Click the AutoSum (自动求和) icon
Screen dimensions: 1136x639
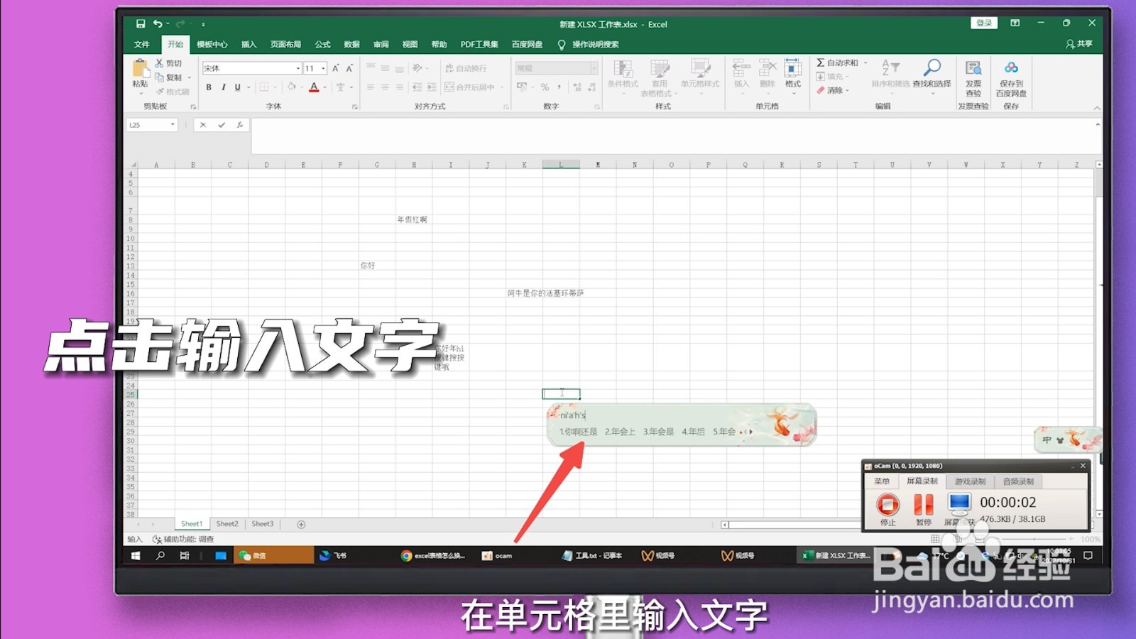coord(820,62)
